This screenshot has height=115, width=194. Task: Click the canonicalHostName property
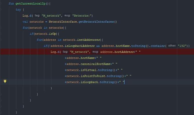click(x=95, y=64)
